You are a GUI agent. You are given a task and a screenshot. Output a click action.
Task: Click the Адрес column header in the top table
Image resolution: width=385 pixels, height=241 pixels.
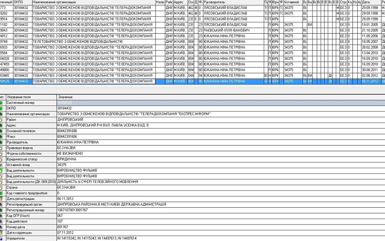180,2
